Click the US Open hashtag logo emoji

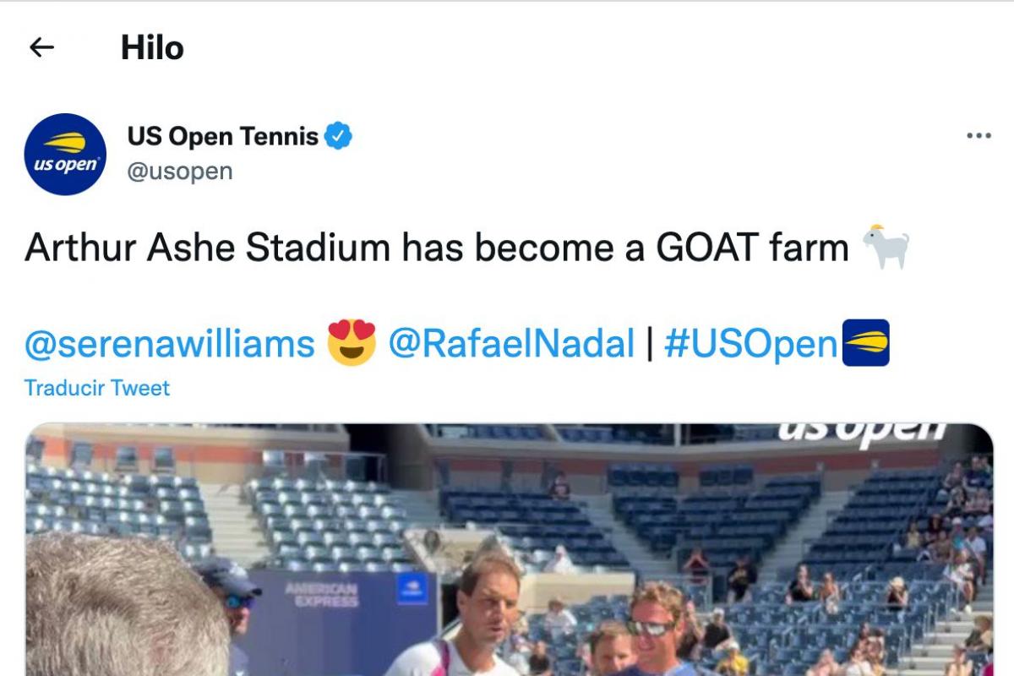pyautogui.click(x=866, y=343)
